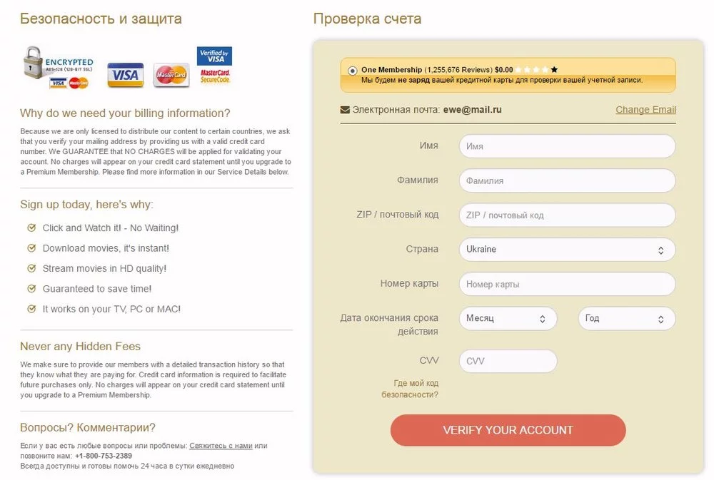The height and width of the screenshot is (480, 714).
Task: Open the Свяжитесь с нами contact link
Action: click(221, 446)
